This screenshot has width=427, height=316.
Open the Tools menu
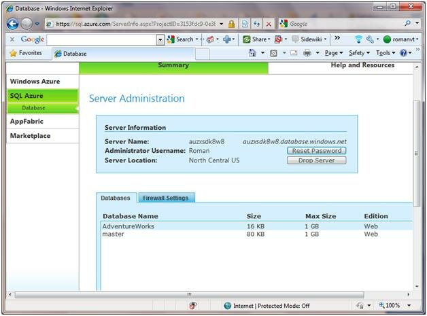(386, 53)
